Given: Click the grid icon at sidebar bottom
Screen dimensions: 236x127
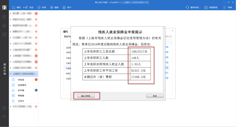Looking at the screenshot, I should point(4,108).
